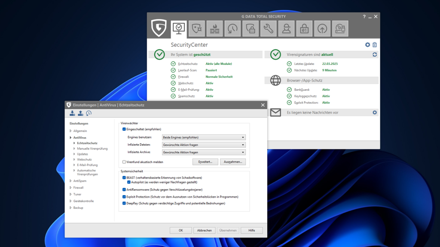Image resolution: width=440 pixels, height=247 pixels.
Task: Click 'Nächstes Update:' row in SecurityCenter
Action: click(312, 70)
